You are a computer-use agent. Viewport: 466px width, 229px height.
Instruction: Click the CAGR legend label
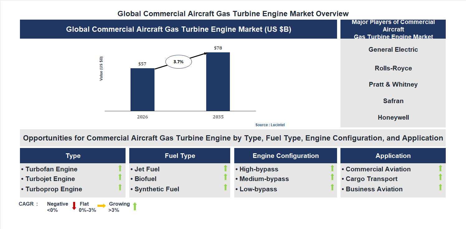(x=28, y=204)
